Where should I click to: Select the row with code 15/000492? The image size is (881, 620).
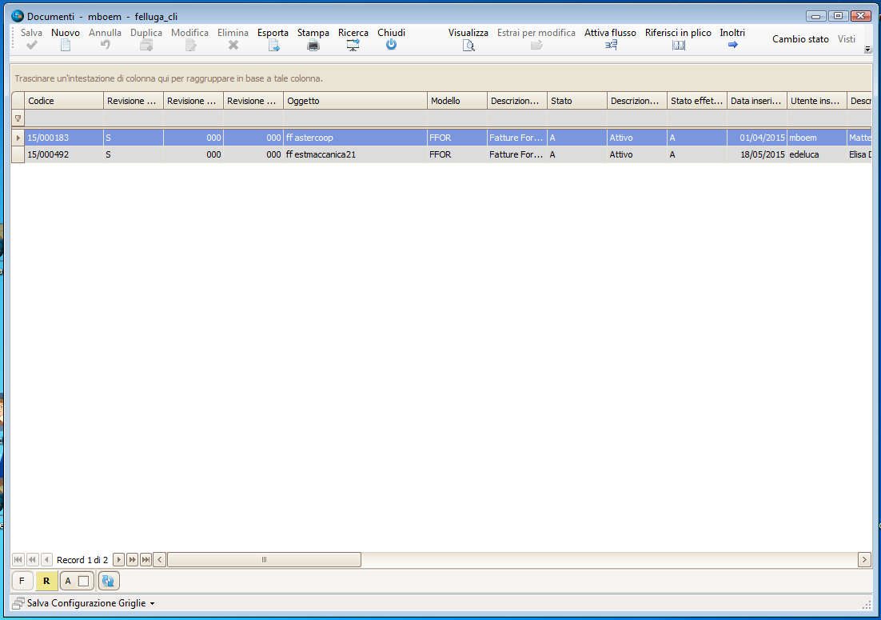click(48, 154)
